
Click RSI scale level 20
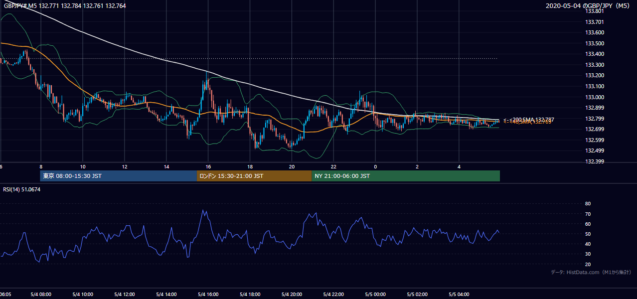pos(588,264)
